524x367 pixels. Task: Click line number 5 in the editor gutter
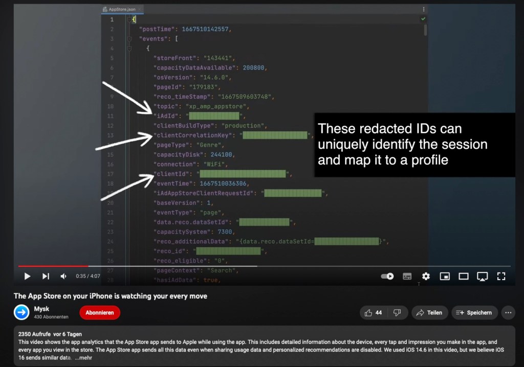[x=112, y=58]
